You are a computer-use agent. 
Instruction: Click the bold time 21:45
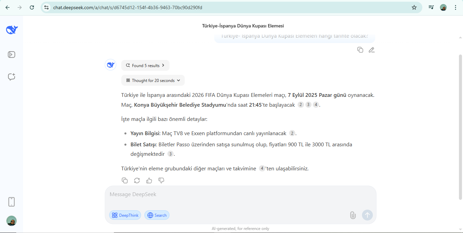tap(255, 105)
